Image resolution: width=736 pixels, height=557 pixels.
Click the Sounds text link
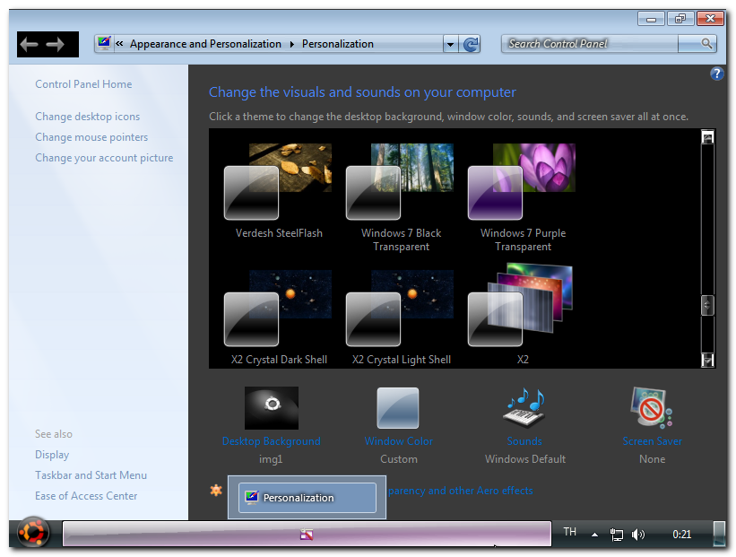(x=524, y=441)
